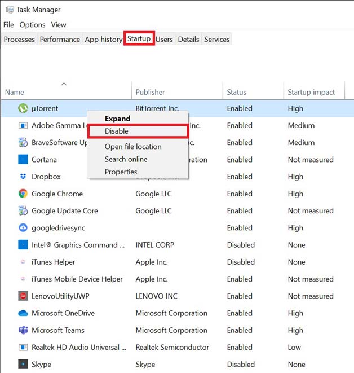Image resolution: width=354 pixels, height=373 pixels.
Task: Select the LenovoUtilityUWP entry
Action: [x=60, y=296]
